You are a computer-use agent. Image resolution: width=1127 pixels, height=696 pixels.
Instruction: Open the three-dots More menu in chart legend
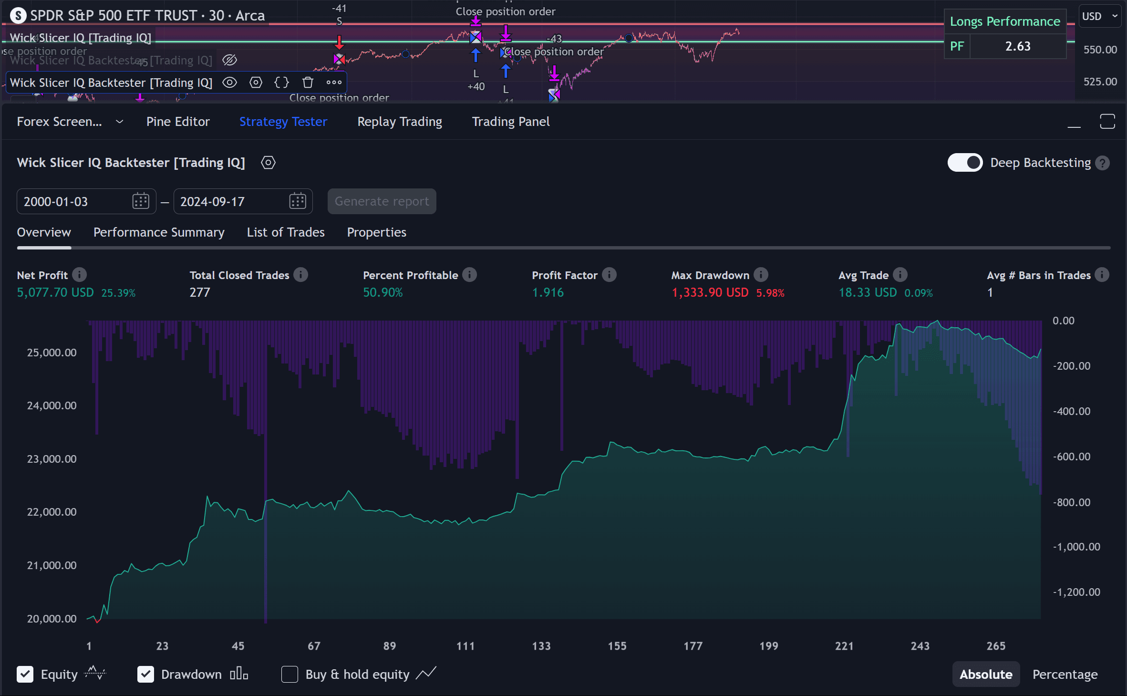334,83
